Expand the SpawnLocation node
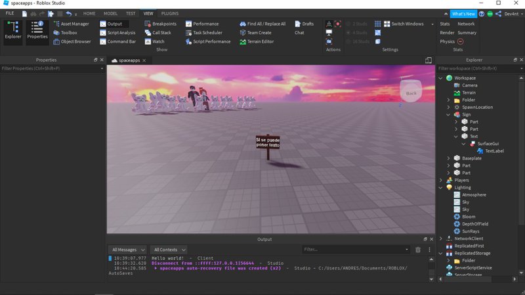 point(449,107)
